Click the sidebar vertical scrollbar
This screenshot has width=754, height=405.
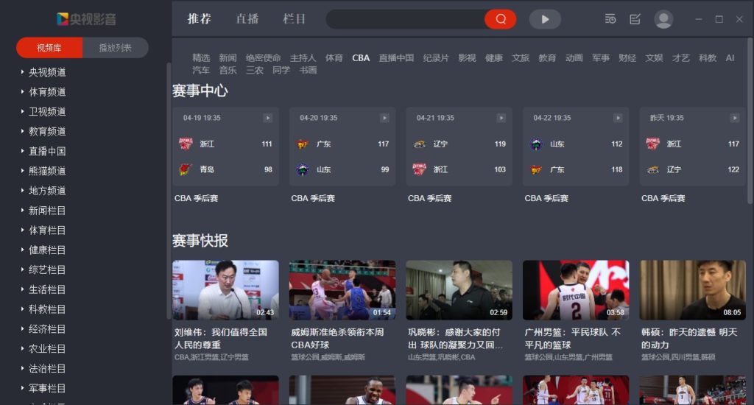pyautogui.click(x=169, y=191)
